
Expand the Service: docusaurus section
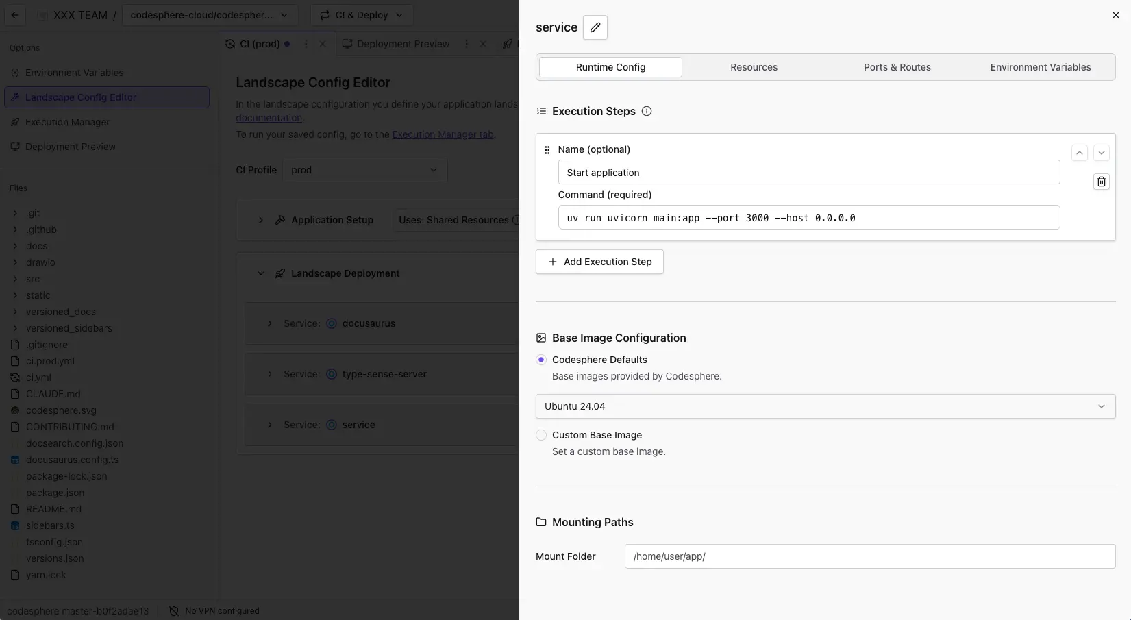(x=269, y=323)
